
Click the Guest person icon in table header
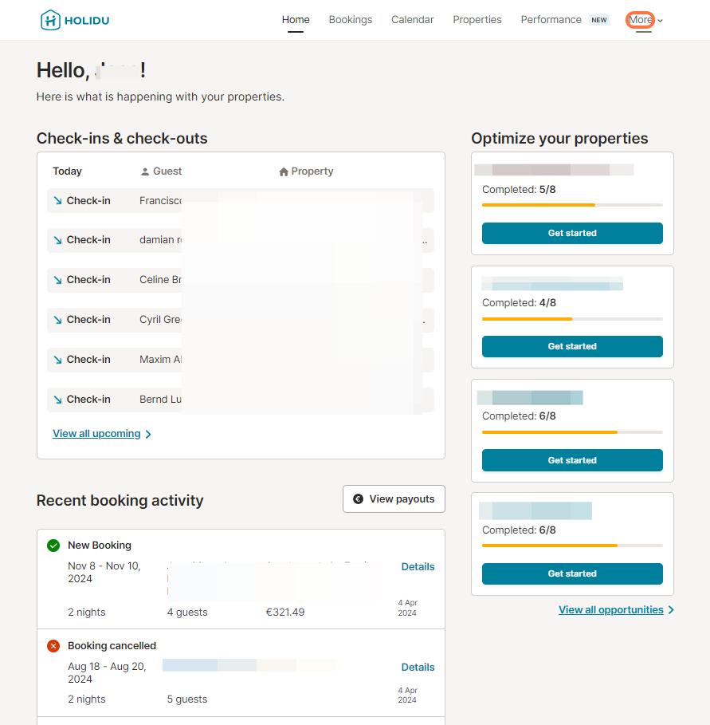click(x=145, y=171)
